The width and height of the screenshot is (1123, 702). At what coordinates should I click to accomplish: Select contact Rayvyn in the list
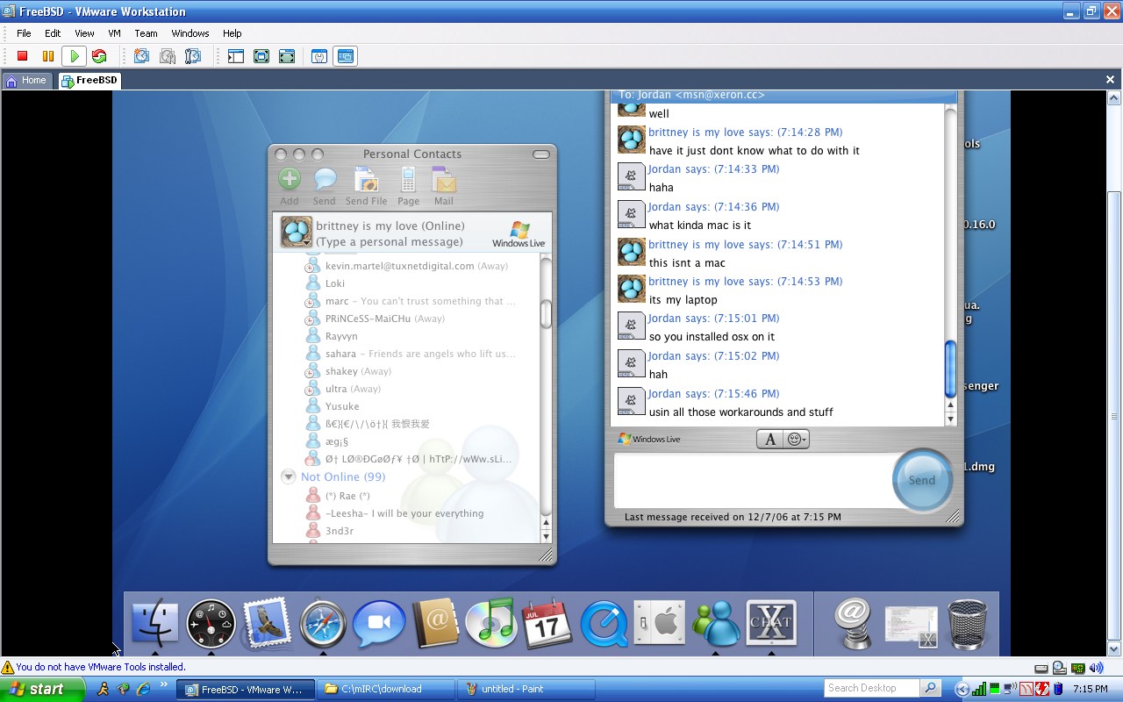(341, 336)
